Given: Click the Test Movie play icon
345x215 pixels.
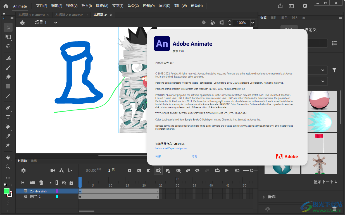Looking at the screenshot, I should (305, 6).
